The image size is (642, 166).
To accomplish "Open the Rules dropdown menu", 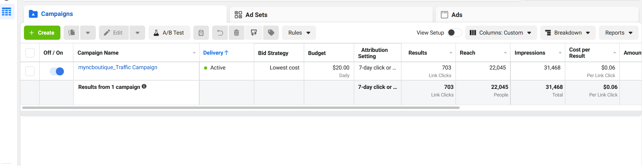I will coord(299,33).
